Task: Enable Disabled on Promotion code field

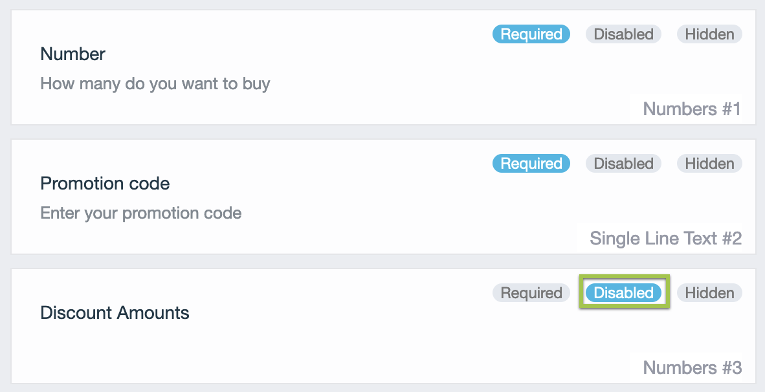Action: (x=623, y=164)
